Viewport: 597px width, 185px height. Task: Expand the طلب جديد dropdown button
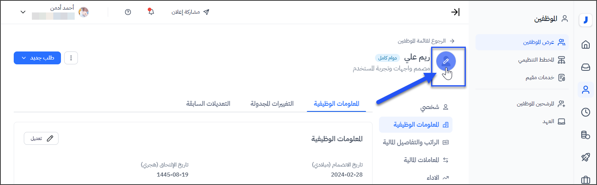[x=37, y=58]
